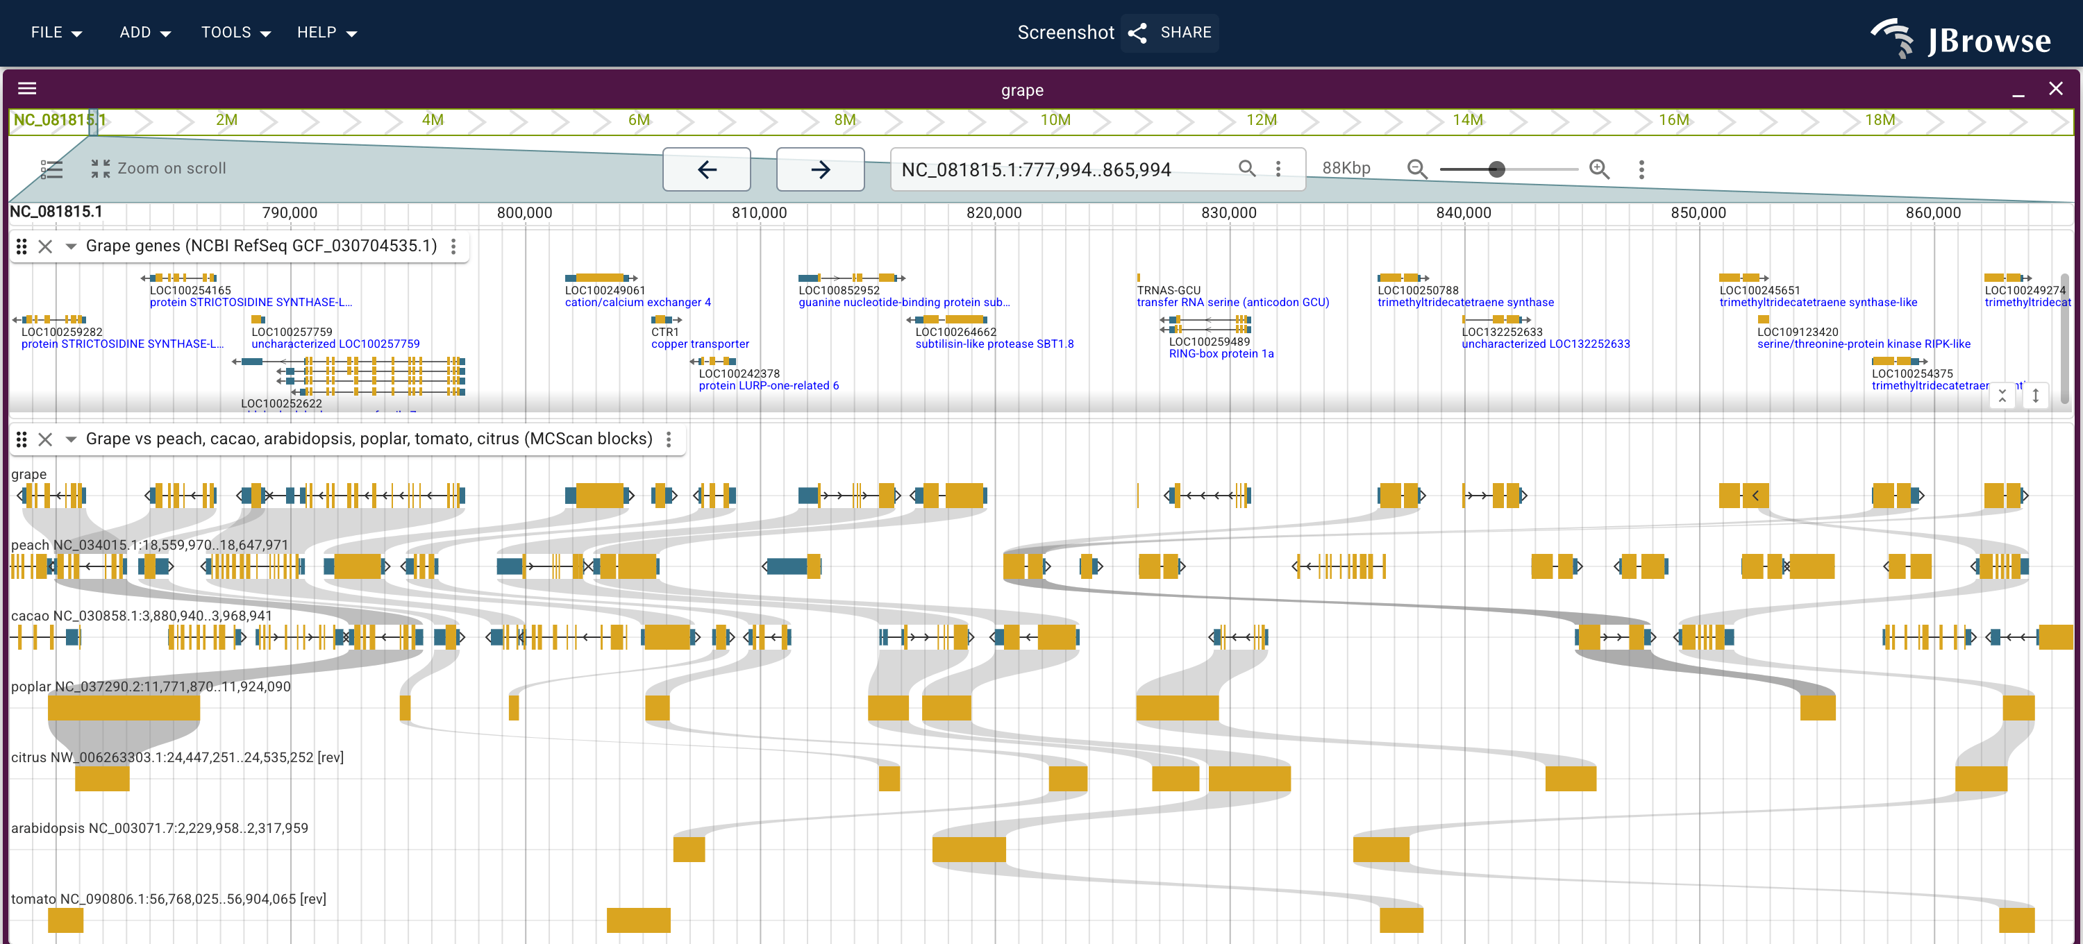This screenshot has height=944, width=2083.
Task: Click the overview highlight box on NC_081815.1 scalebar
Action: click(93, 121)
